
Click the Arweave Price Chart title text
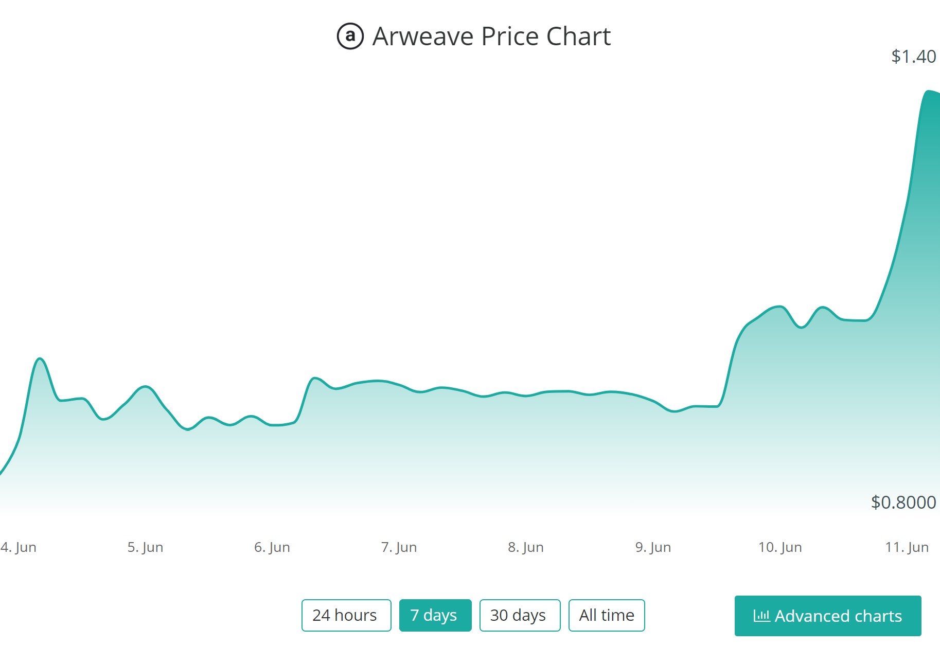click(491, 37)
